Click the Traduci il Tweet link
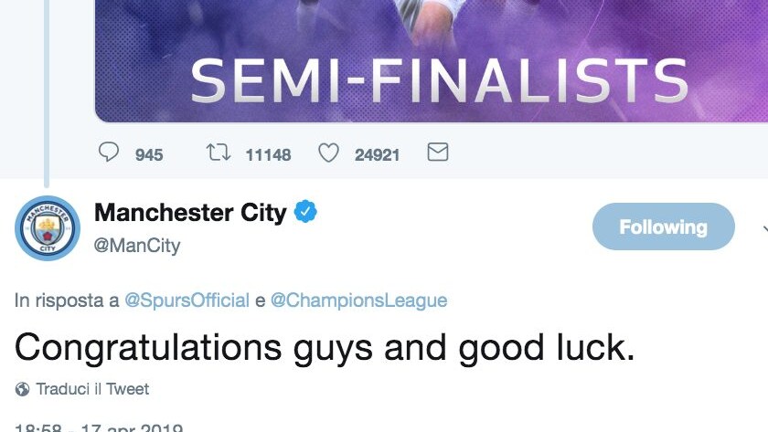The height and width of the screenshot is (432, 768). (x=92, y=389)
